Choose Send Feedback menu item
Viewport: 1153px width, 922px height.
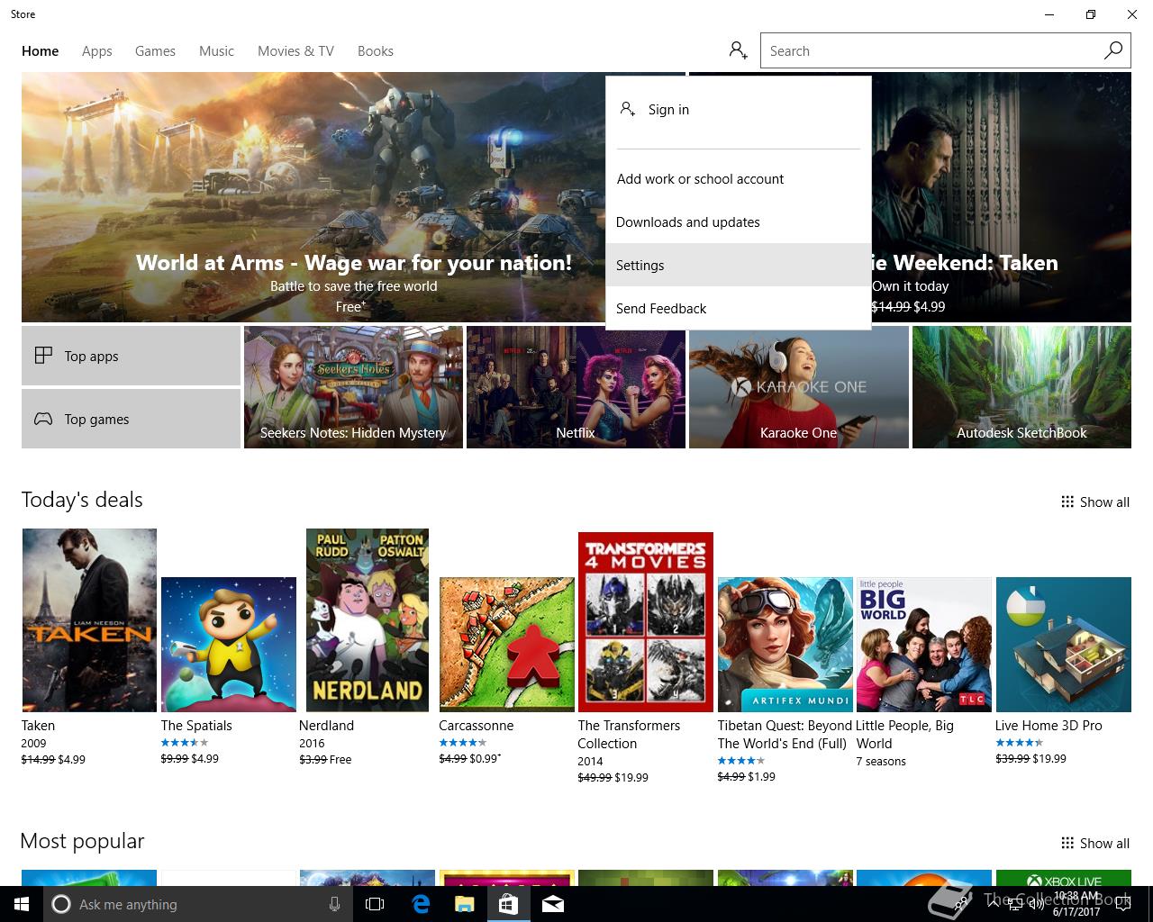click(x=739, y=309)
